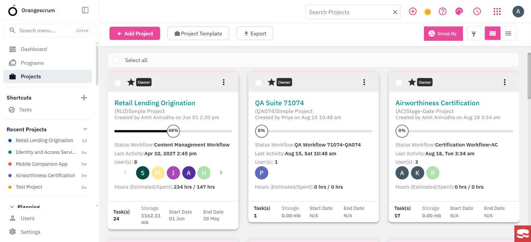This screenshot has height=242, width=531.
Task: Open the project filter funnel icon
Action: tap(474, 33)
